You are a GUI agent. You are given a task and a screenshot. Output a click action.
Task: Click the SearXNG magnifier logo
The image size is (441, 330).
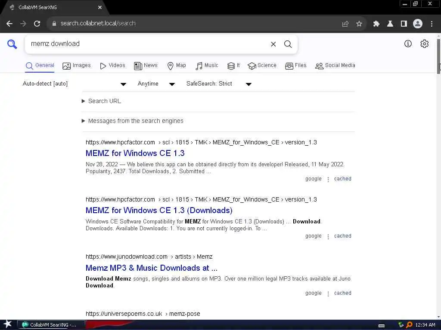(12, 44)
